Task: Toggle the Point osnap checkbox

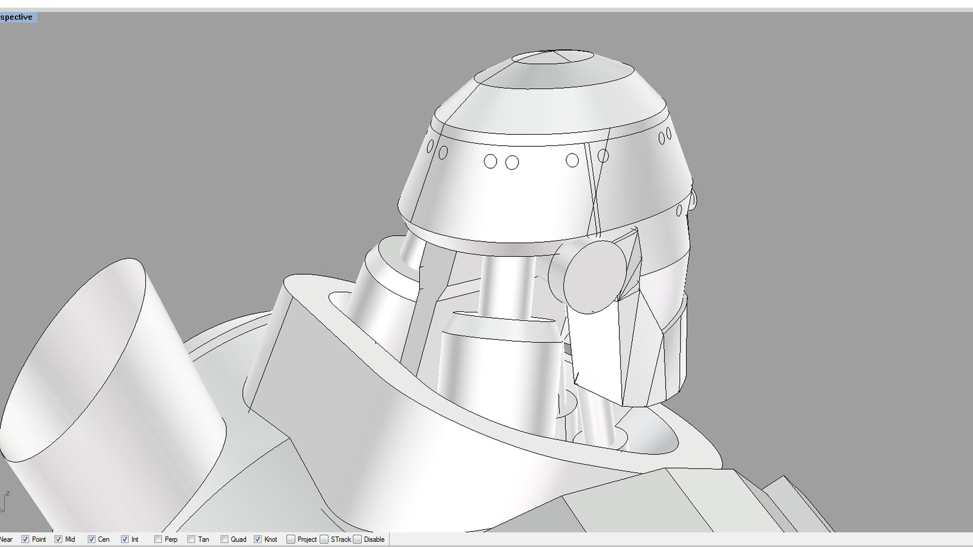Action: click(x=25, y=539)
